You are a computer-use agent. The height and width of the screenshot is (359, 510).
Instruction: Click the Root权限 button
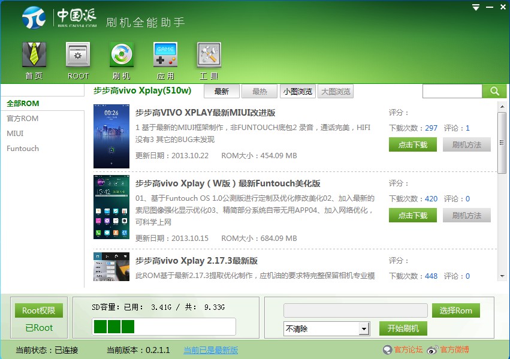tap(39, 310)
